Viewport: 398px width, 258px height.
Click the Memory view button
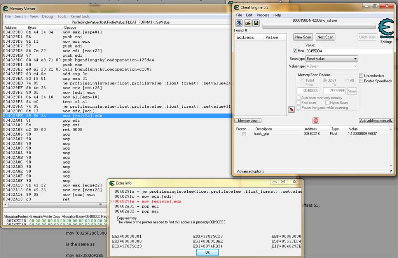pos(248,120)
